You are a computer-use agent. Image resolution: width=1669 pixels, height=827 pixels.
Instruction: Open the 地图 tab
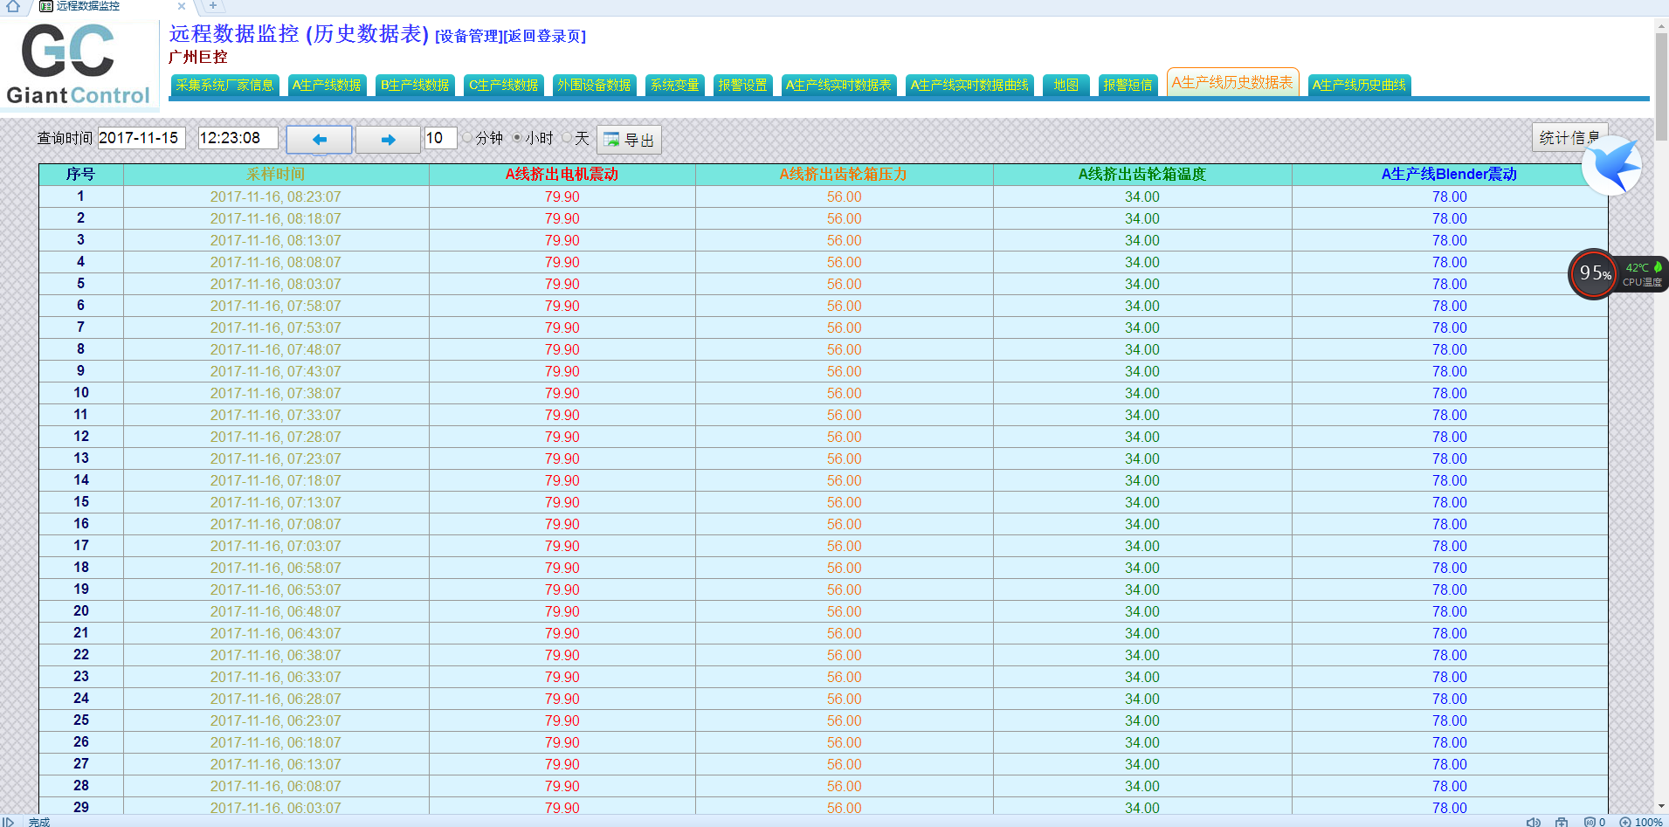[x=1066, y=85]
